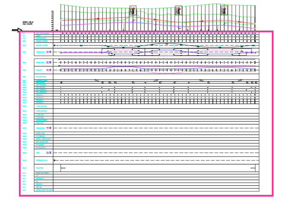This screenshot has height=200, width=283.
Task: Click the legend symbol in the sixth table row
Action: coord(49,52)
